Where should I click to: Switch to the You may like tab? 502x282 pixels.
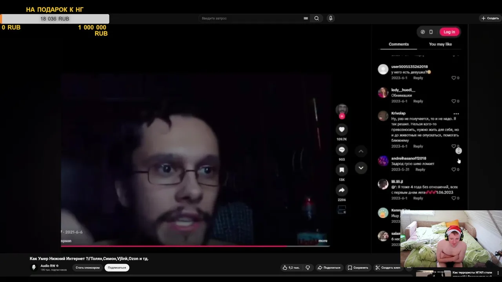440,44
